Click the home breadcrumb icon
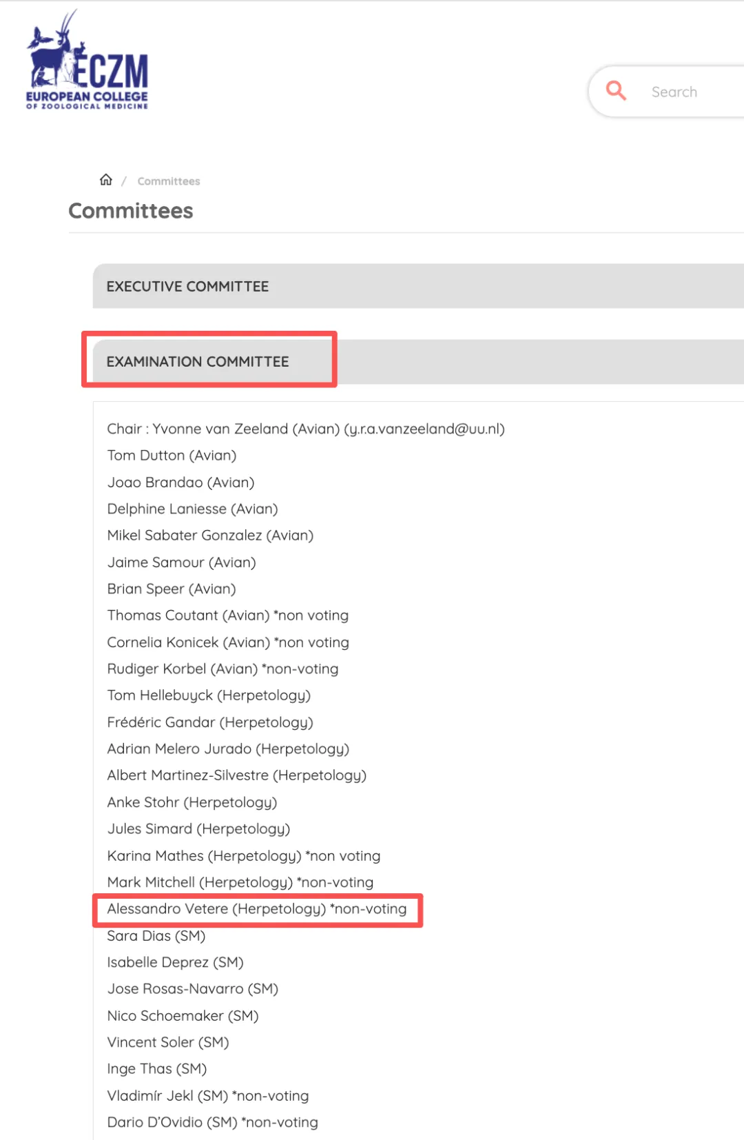 tap(105, 180)
